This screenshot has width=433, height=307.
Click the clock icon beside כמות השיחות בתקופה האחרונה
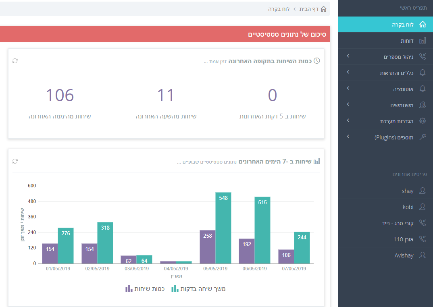[x=317, y=61]
